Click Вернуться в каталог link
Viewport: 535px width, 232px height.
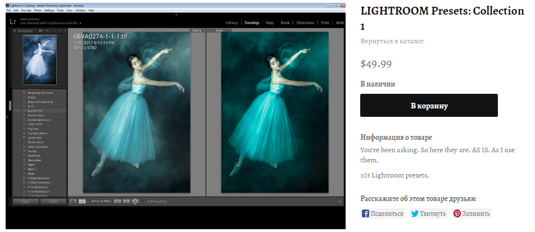click(392, 41)
